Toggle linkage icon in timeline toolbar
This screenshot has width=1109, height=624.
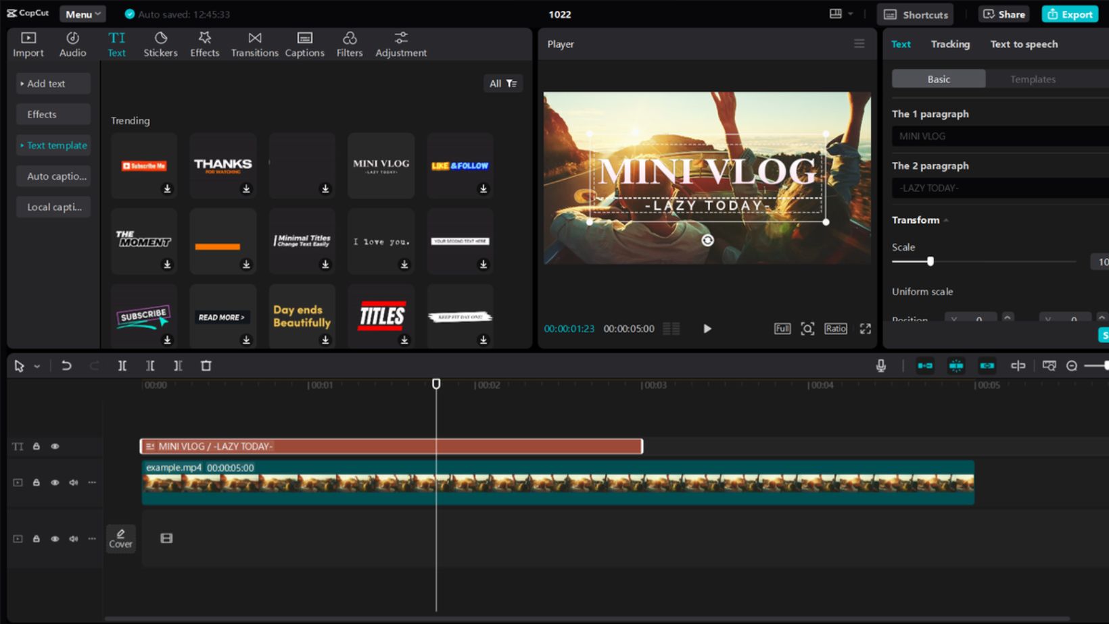coord(987,365)
